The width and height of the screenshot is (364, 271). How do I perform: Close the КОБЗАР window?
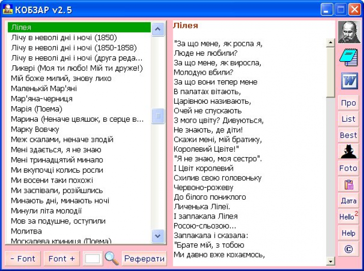(355, 10)
